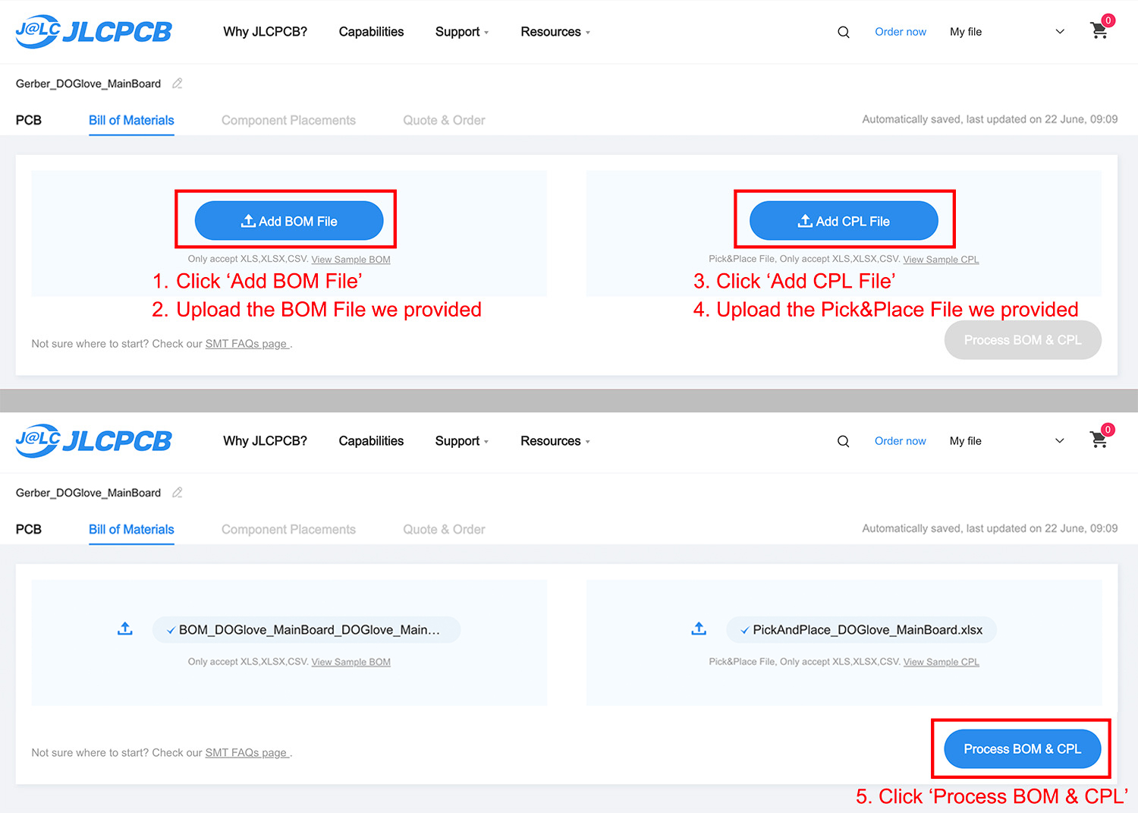Open the My file dropdown chevron in the bottom header
This screenshot has width=1138, height=813.
point(1060,441)
